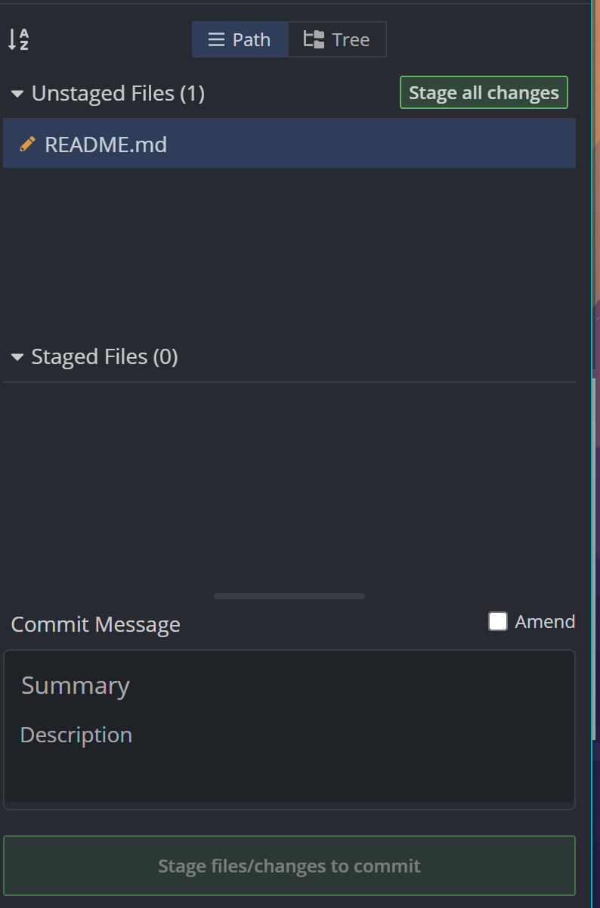Click the Amend label text
The image size is (600, 908).
click(x=545, y=622)
